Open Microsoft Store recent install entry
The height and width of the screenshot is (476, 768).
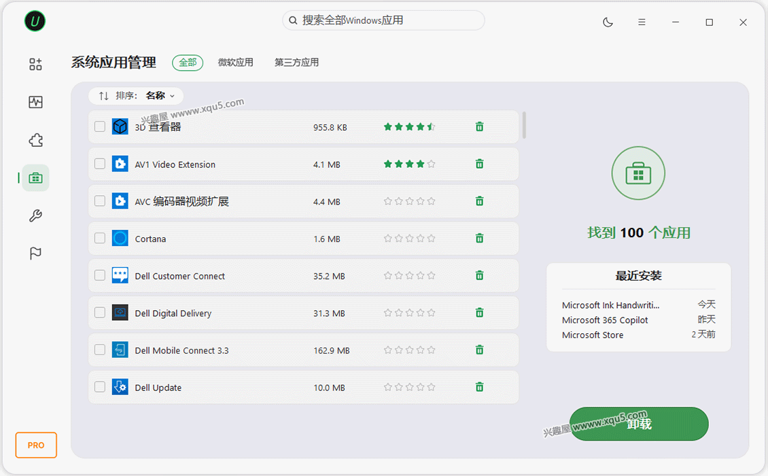pyautogui.click(x=638, y=335)
